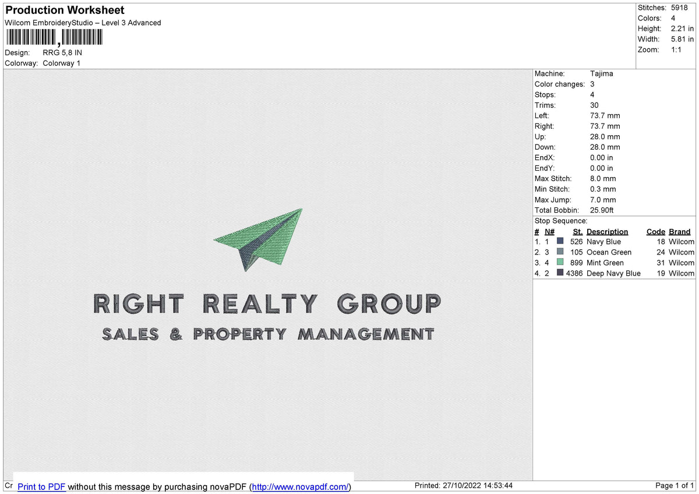This screenshot has width=699, height=494.
Task: Click the SALES & PROPERTY MANAGEMENT text
Action: pyautogui.click(x=268, y=334)
